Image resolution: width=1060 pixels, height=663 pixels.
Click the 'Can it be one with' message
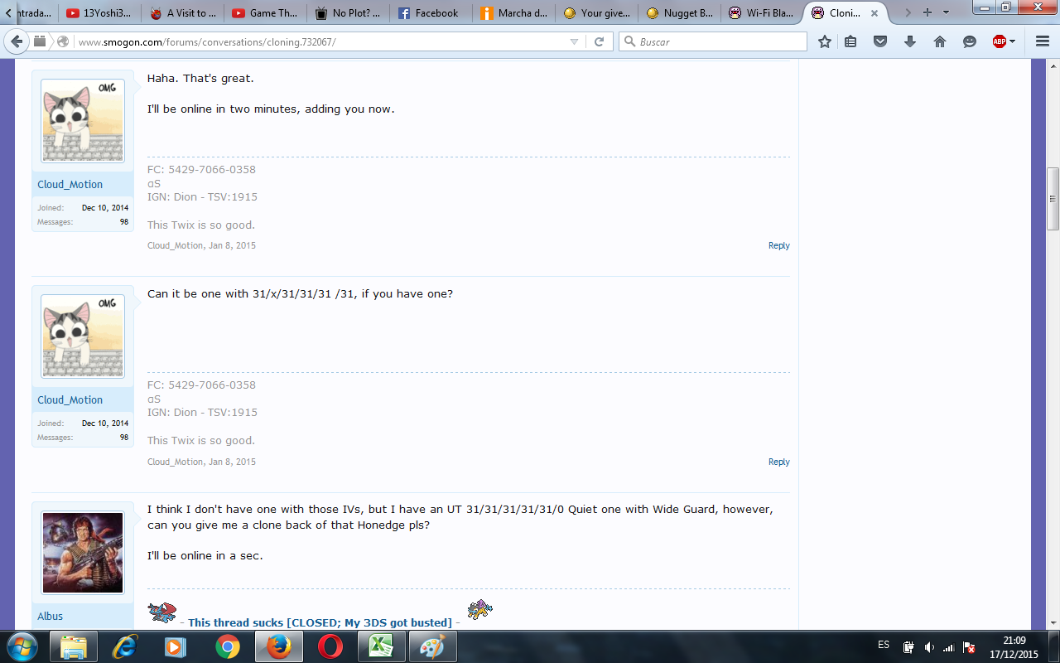click(x=300, y=294)
